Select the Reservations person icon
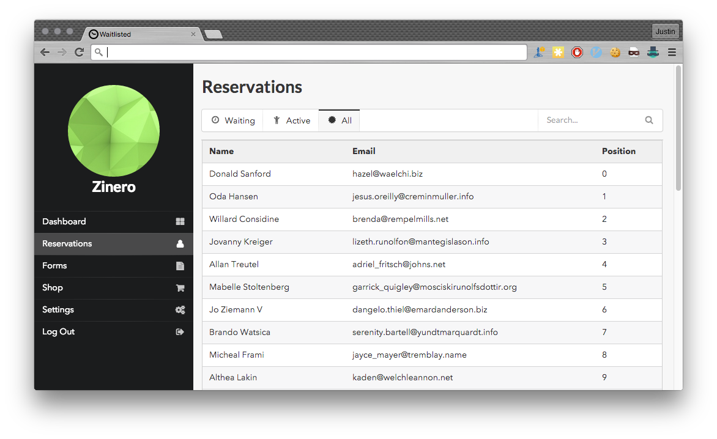This screenshot has width=717, height=439. click(180, 243)
